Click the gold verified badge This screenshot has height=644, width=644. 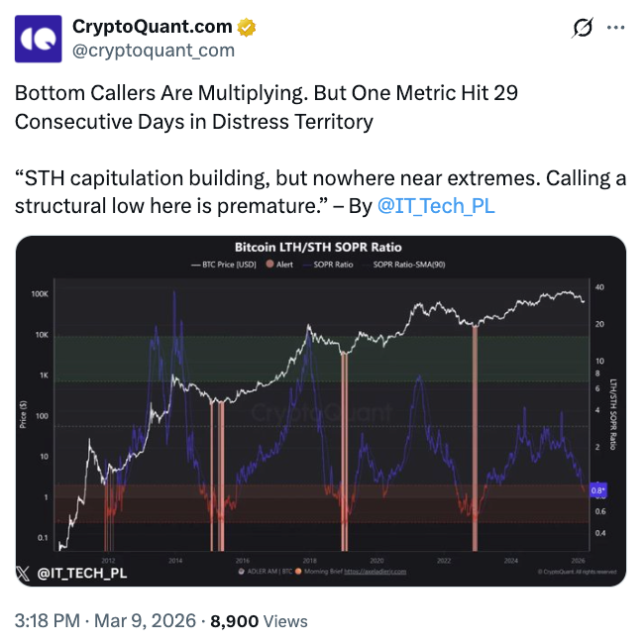[248, 26]
